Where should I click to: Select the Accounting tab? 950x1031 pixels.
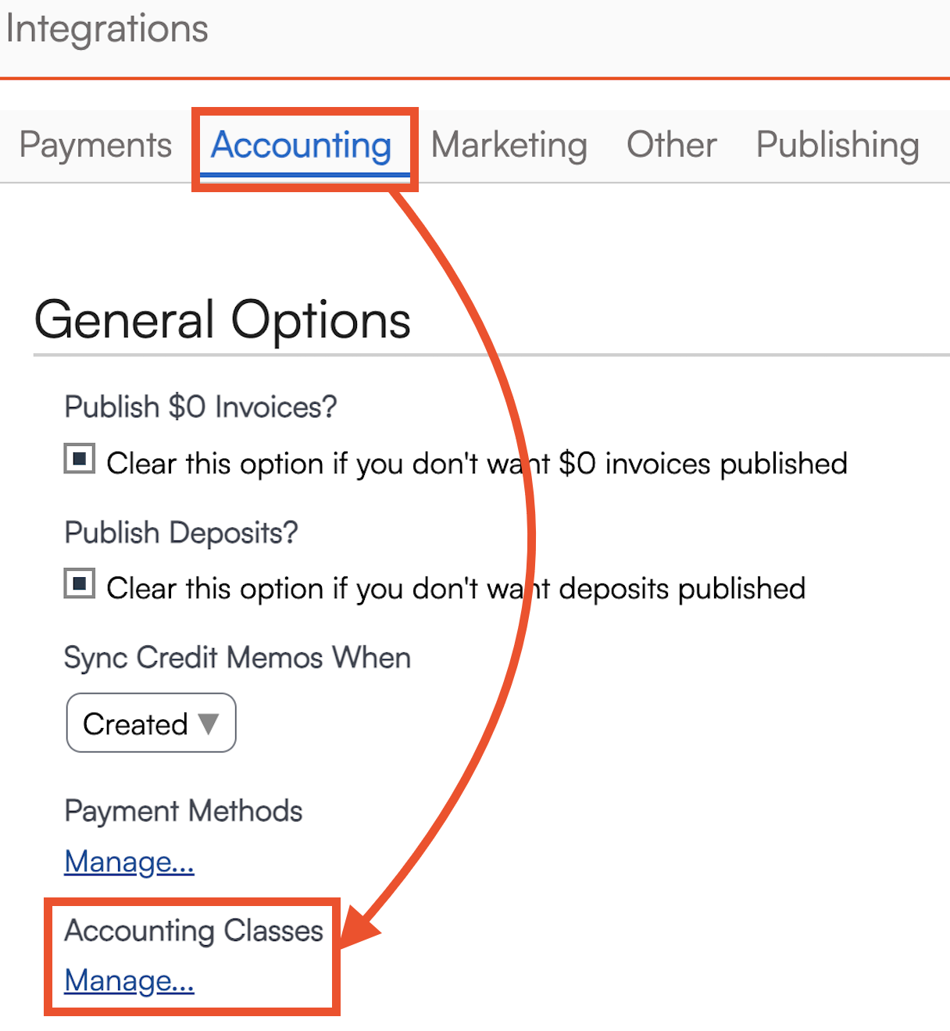pos(302,145)
